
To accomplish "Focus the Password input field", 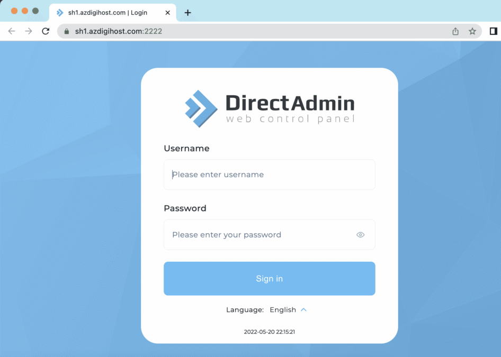I will point(270,234).
